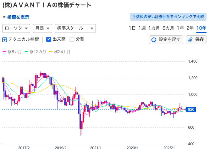The height and width of the screenshot is (149, 209).
Task: Open the ローソク chart type dropdown
Action: (16, 28)
